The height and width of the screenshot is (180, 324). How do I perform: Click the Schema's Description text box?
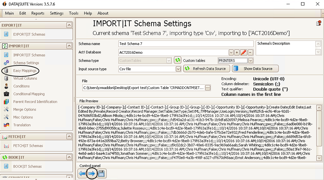click(286, 48)
